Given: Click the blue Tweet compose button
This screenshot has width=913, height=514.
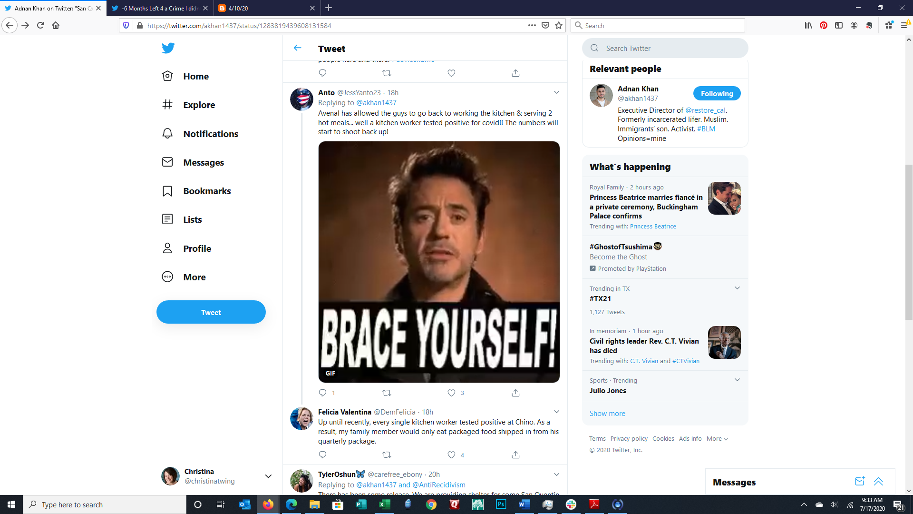Looking at the screenshot, I should click(211, 312).
